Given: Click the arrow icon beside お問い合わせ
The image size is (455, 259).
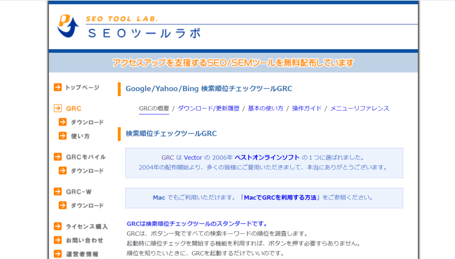Looking at the screenshot, I should tap(58, 240).
